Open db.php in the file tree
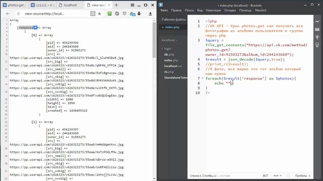323x181 pixels. click(x=169, y=55)
